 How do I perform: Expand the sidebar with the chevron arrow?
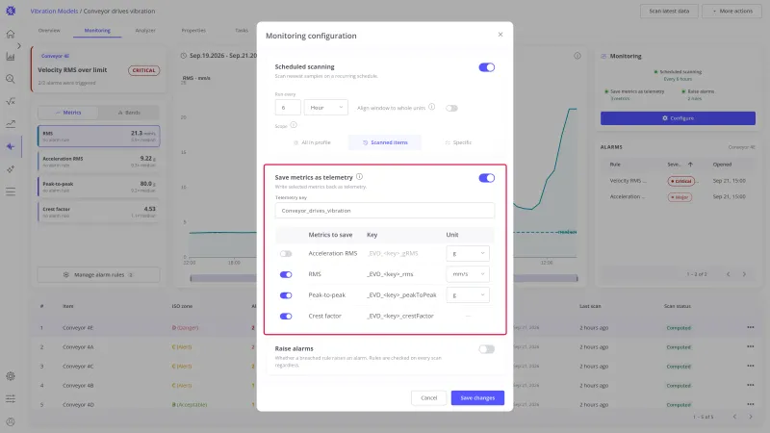point(19,45)
